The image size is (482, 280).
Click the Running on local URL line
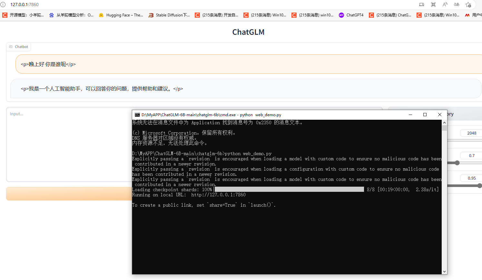[189, 195]
